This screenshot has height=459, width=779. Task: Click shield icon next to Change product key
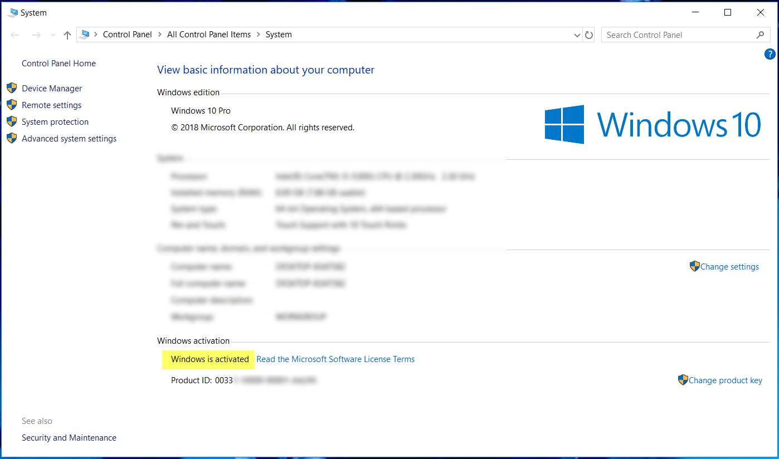pos(683,380)
